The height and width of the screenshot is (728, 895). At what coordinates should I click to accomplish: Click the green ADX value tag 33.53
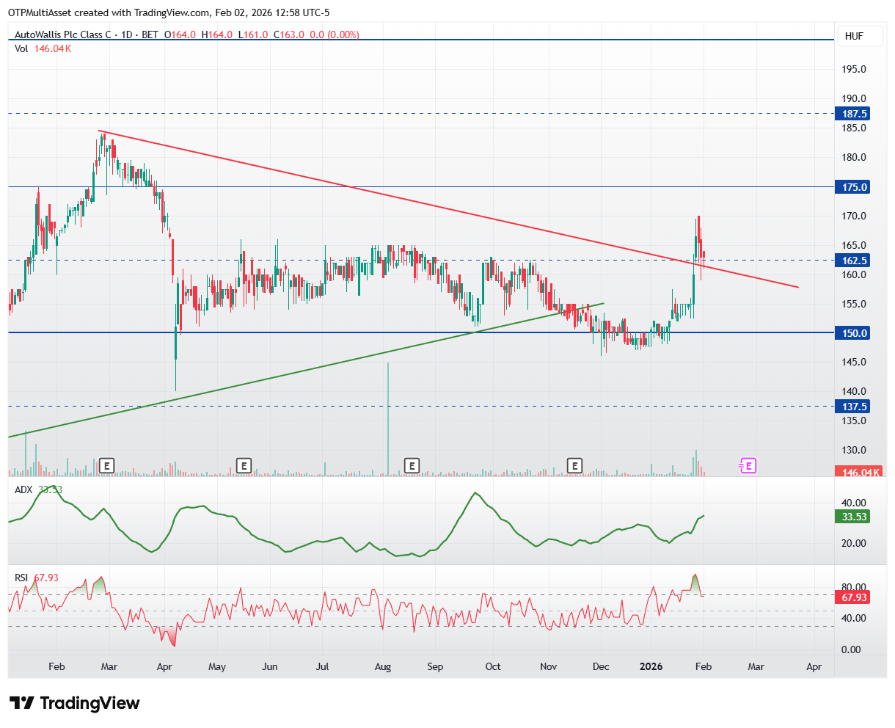pyautogui.click(x=854, y=517)
